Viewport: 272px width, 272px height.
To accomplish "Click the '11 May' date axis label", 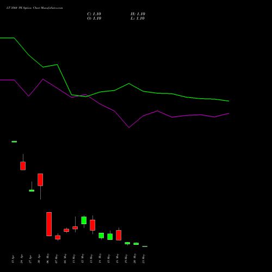I will pyautogui.click(x=74, y=258).
